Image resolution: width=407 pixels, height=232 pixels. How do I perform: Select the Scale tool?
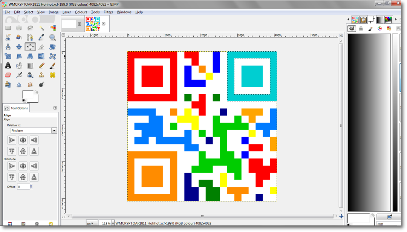point(8,56)
